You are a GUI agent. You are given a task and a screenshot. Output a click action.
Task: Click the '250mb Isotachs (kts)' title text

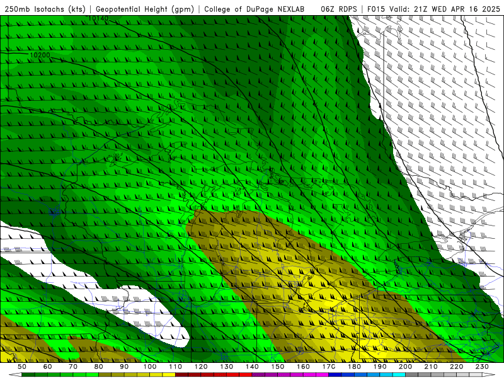coord(45,9)
